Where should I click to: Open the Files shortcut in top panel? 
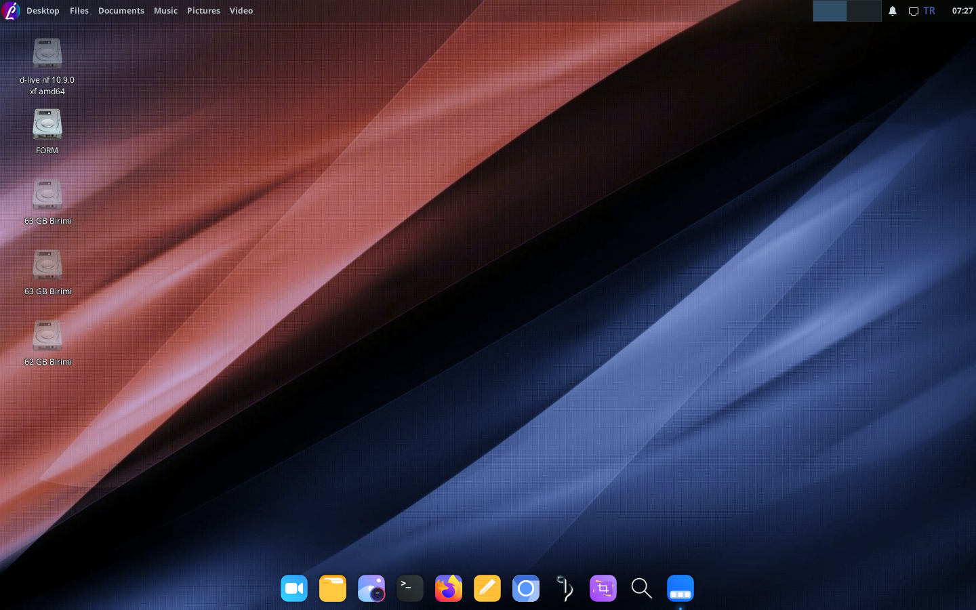79,11
